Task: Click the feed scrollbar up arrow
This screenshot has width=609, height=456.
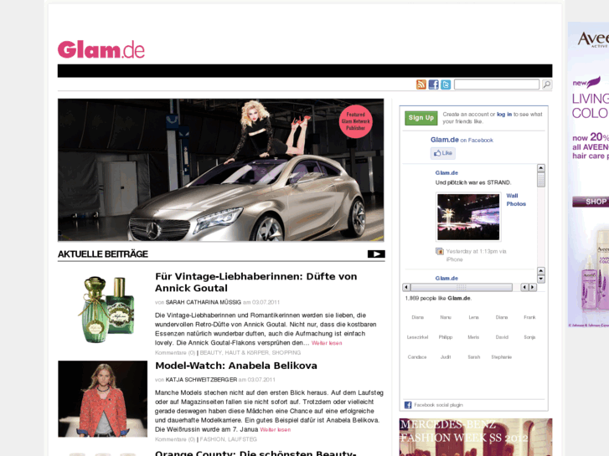Action: click(x=541, y=168)
